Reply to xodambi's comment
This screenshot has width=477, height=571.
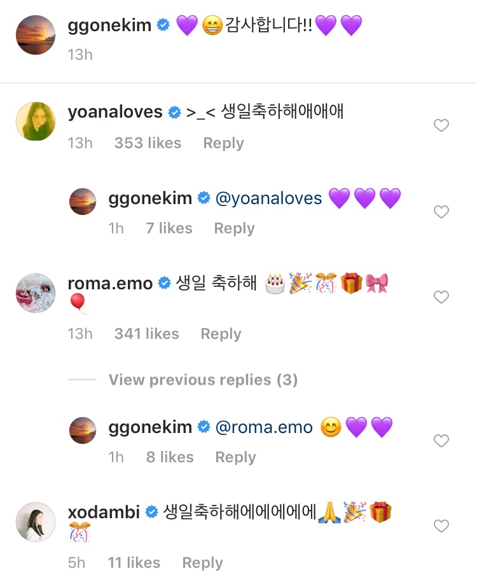click(x=202, y=563)
